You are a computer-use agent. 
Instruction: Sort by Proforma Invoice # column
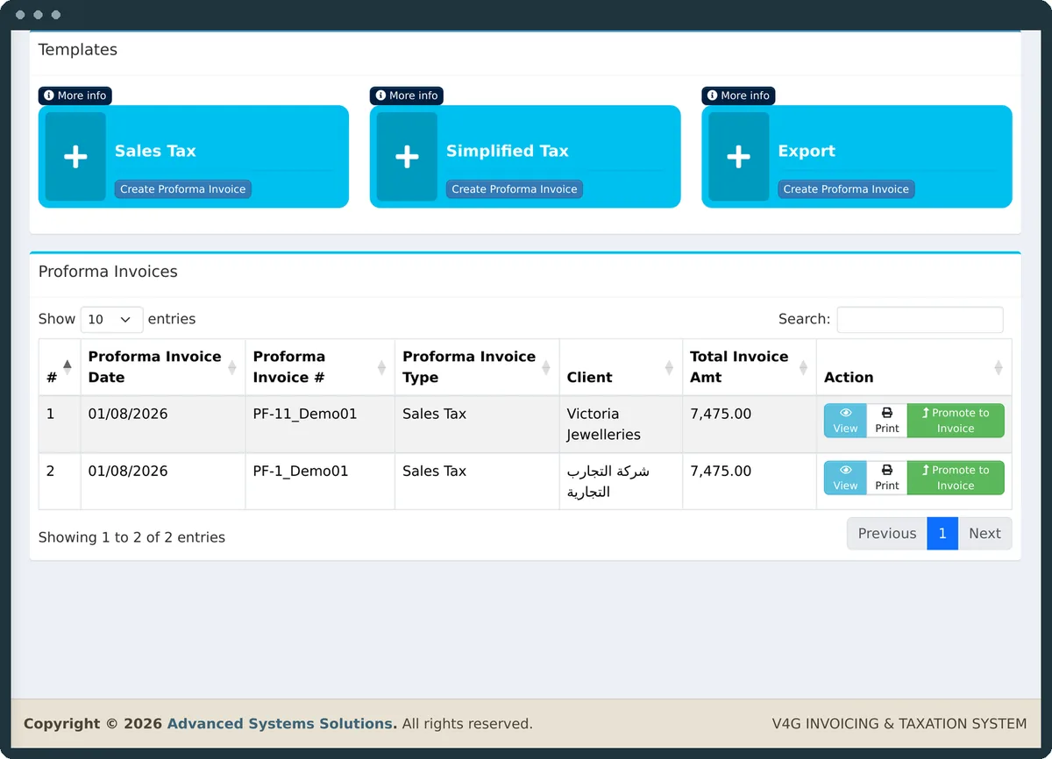320,367
